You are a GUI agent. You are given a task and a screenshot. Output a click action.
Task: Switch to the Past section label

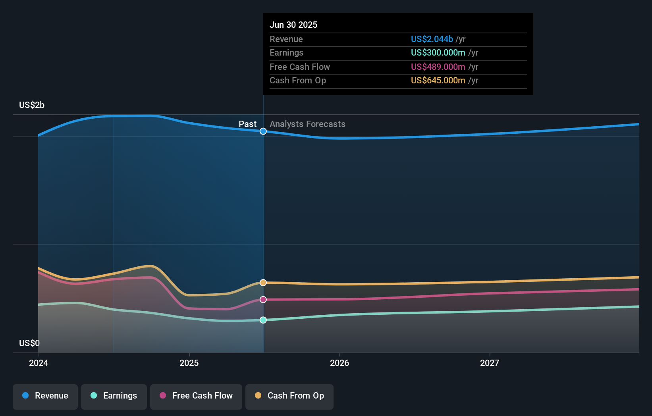click(248, 124)
